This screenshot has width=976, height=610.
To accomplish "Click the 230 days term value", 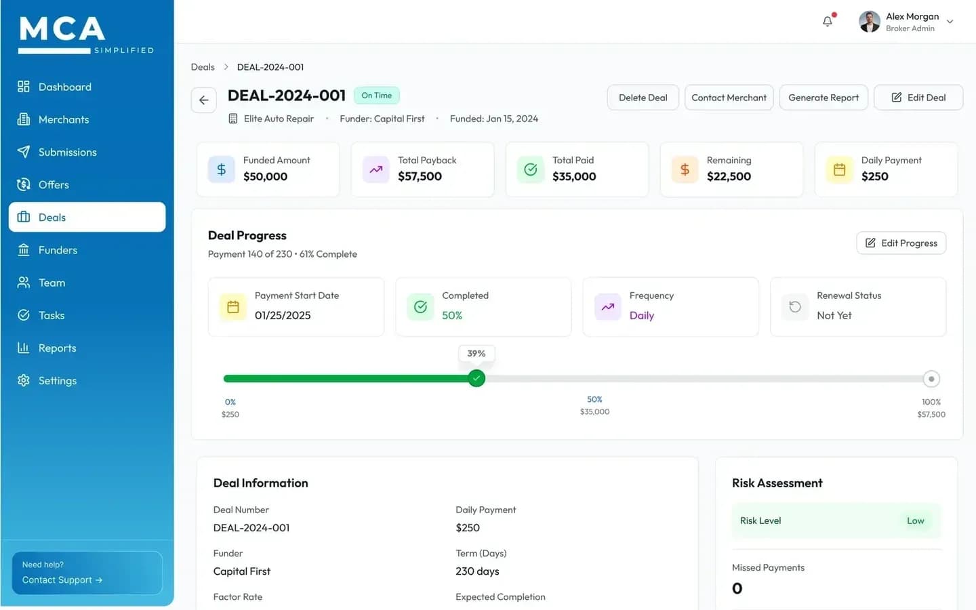I will [477, 571].
